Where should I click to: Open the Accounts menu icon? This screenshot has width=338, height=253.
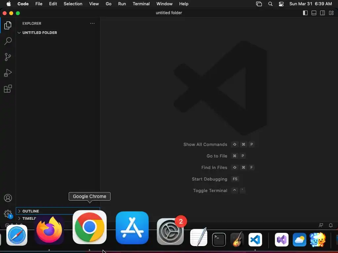pos(8,198)
